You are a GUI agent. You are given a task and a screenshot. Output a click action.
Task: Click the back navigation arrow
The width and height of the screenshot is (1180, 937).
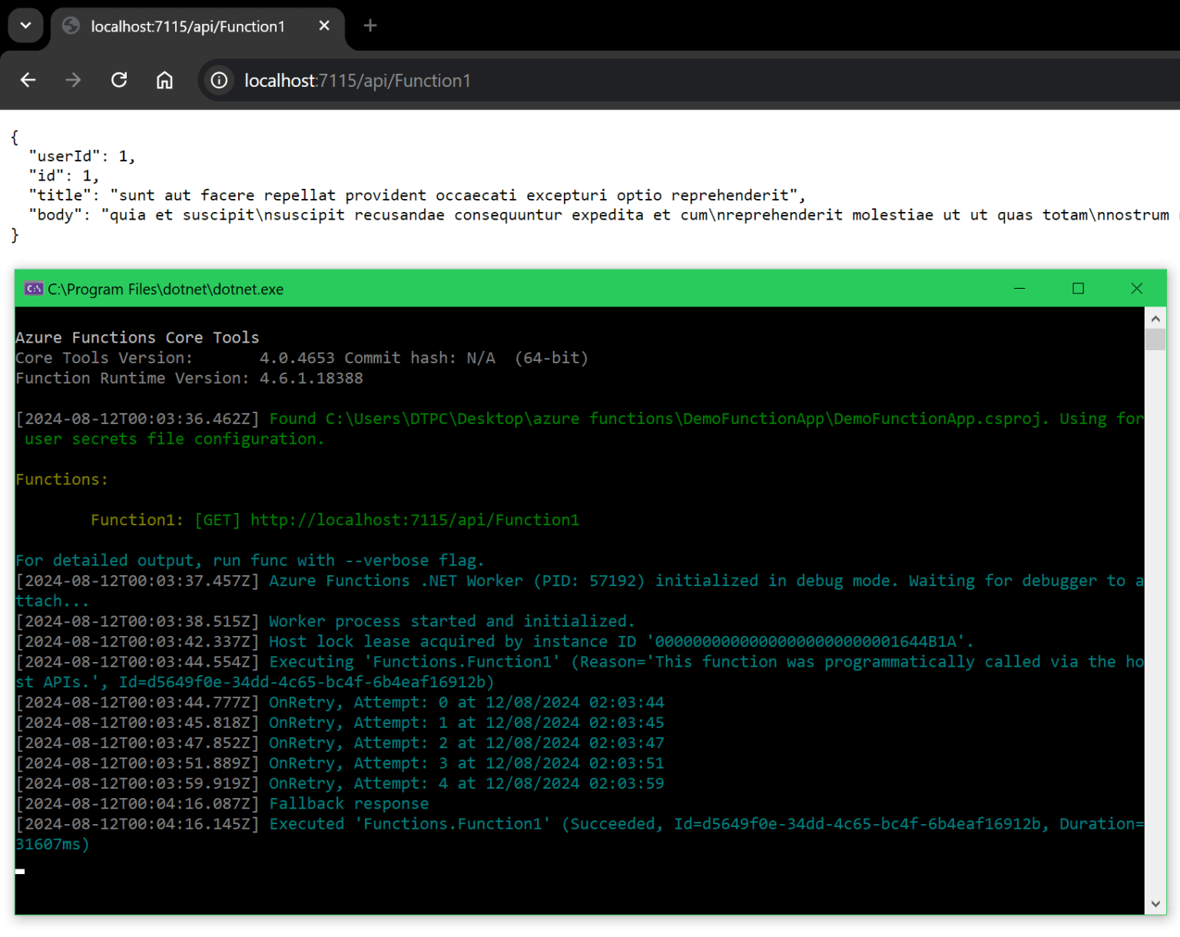[28, 80]
